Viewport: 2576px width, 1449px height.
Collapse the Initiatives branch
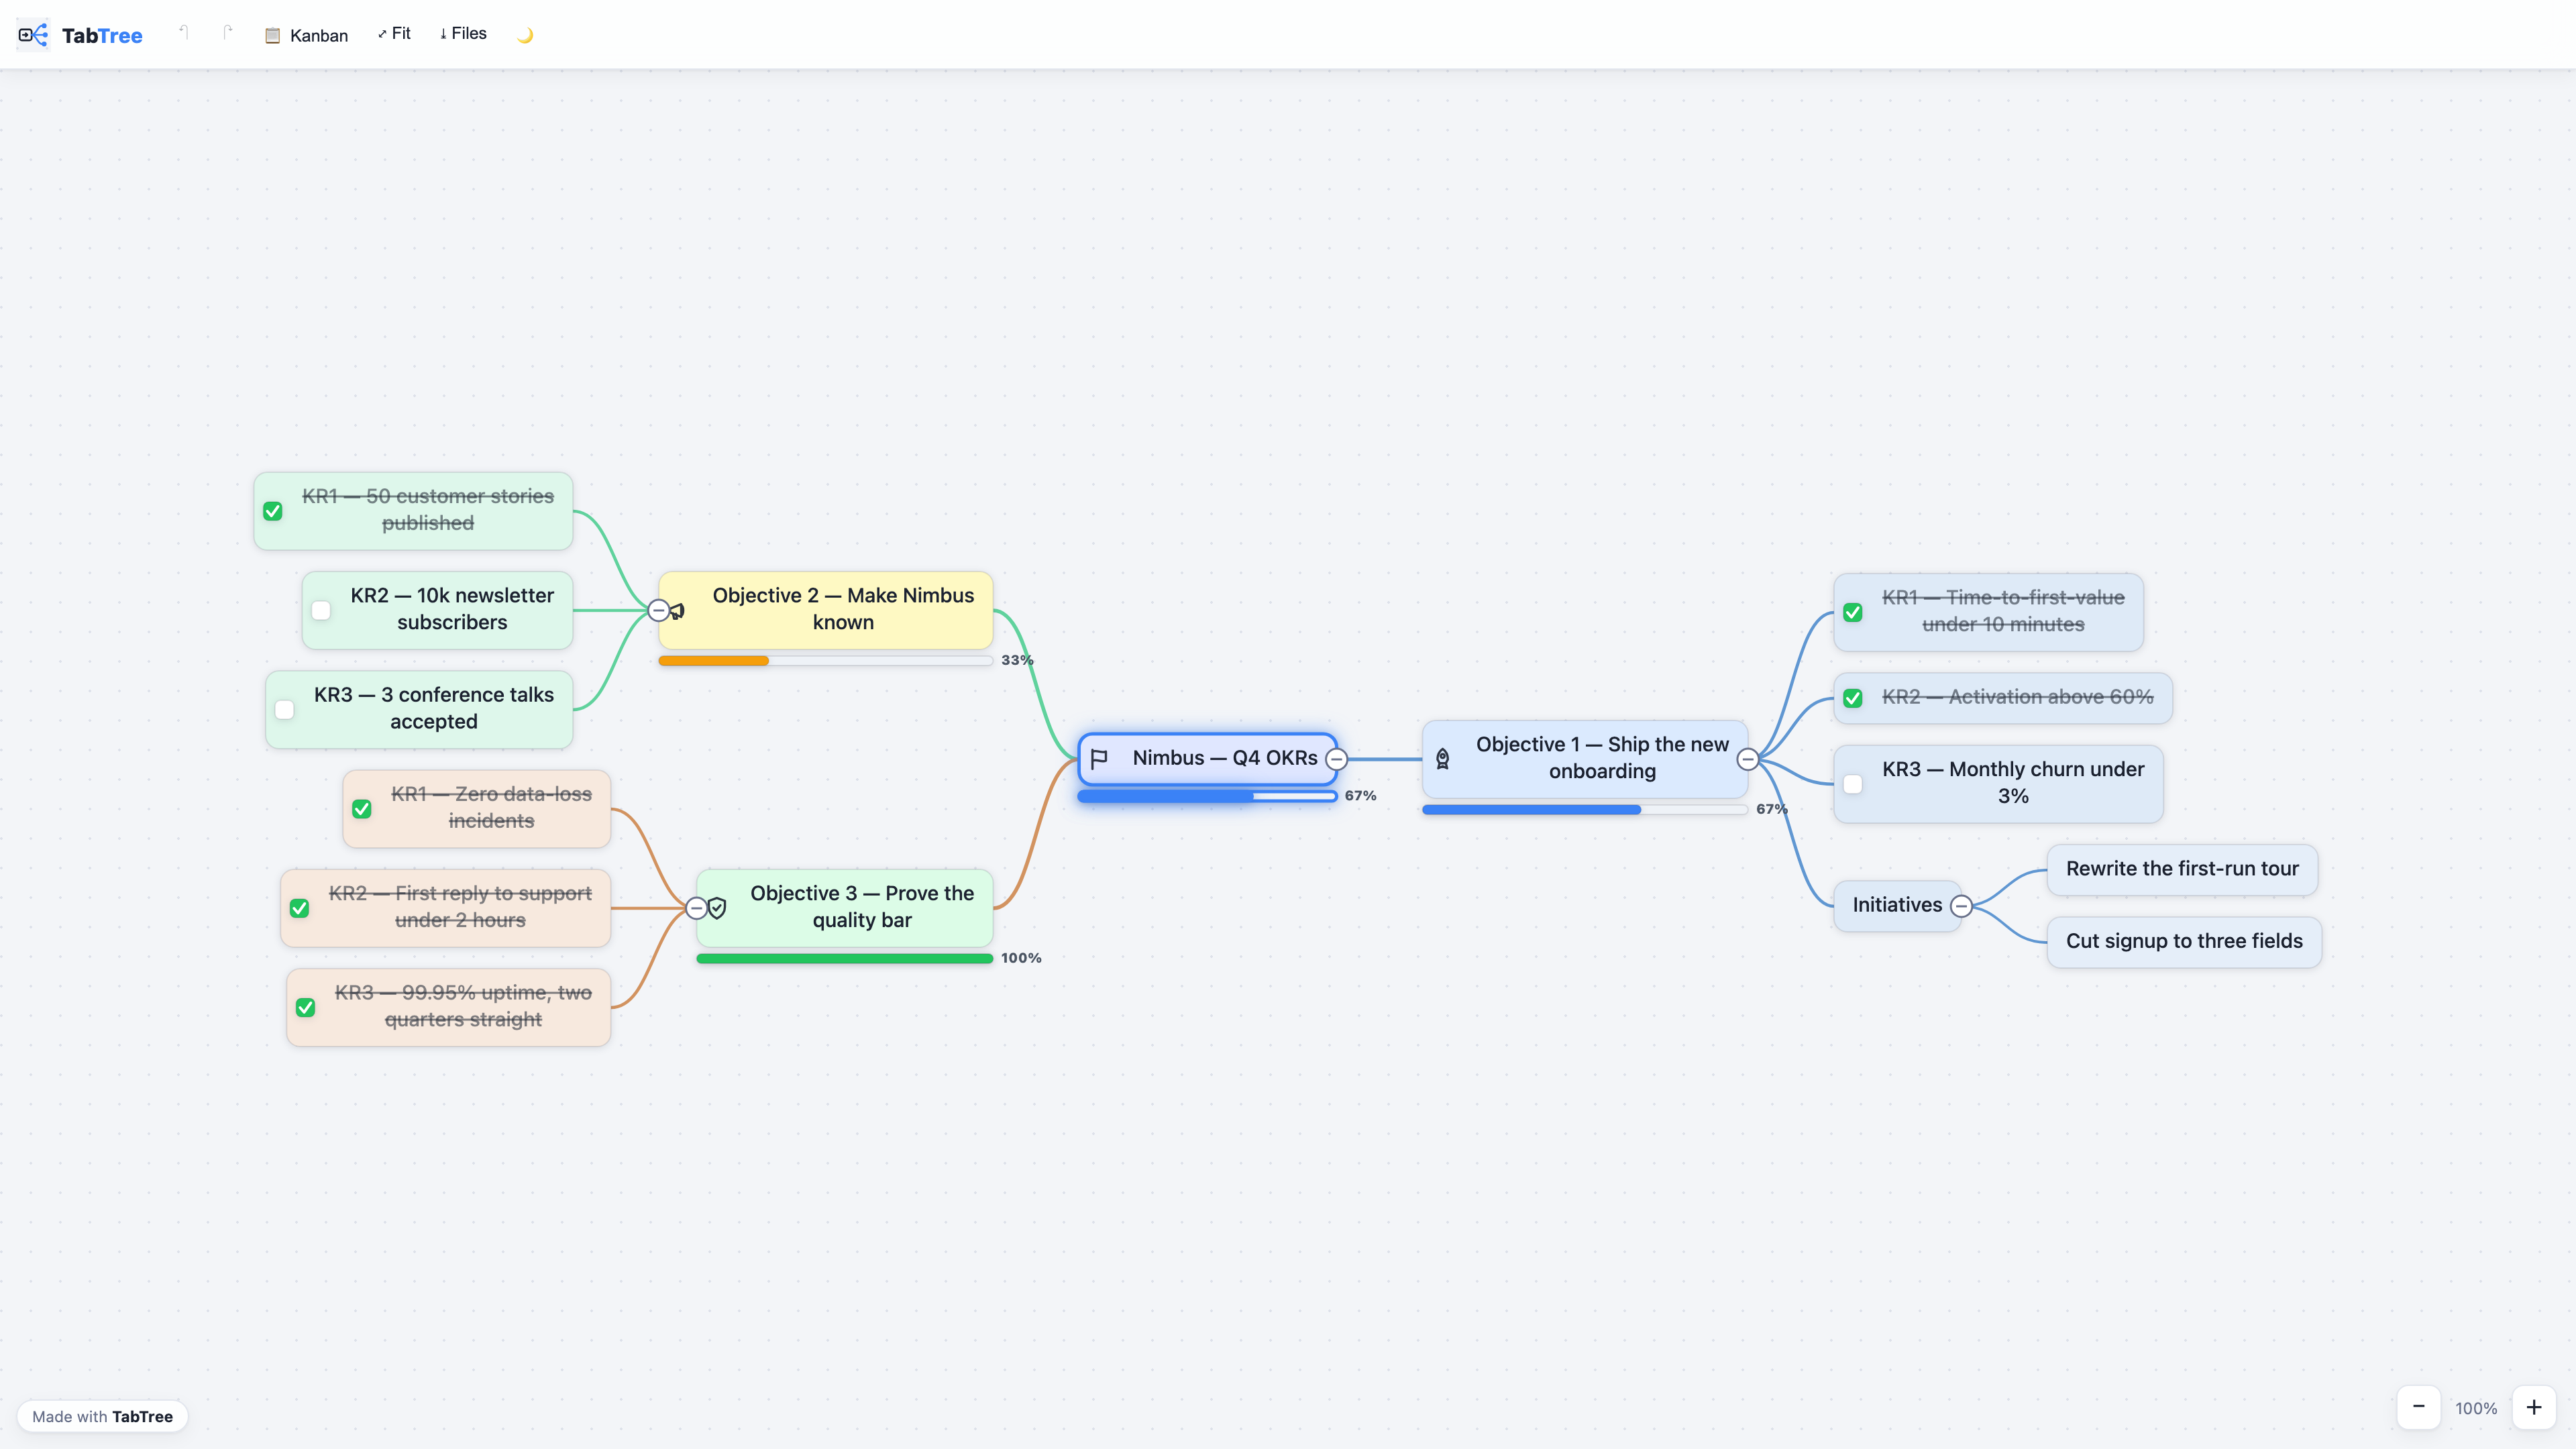(1961, 906)
